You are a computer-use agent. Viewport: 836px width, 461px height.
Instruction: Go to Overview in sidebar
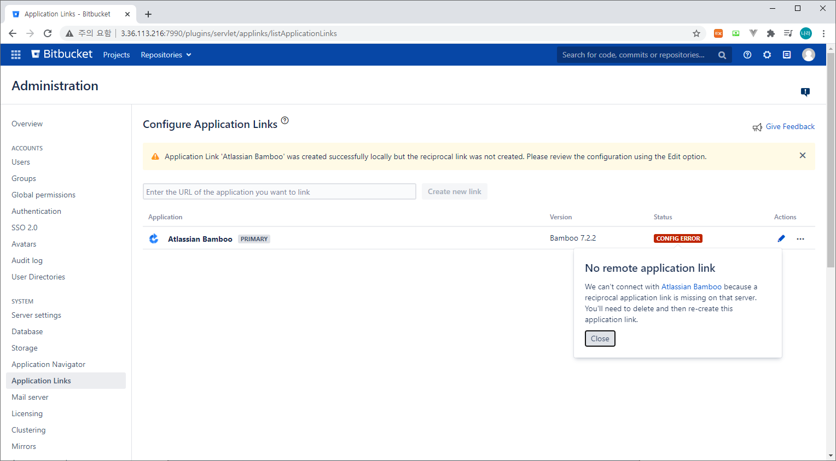(x=27, y=124)
